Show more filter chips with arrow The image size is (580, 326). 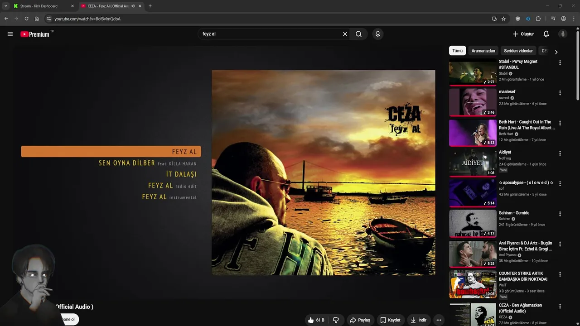556,52
